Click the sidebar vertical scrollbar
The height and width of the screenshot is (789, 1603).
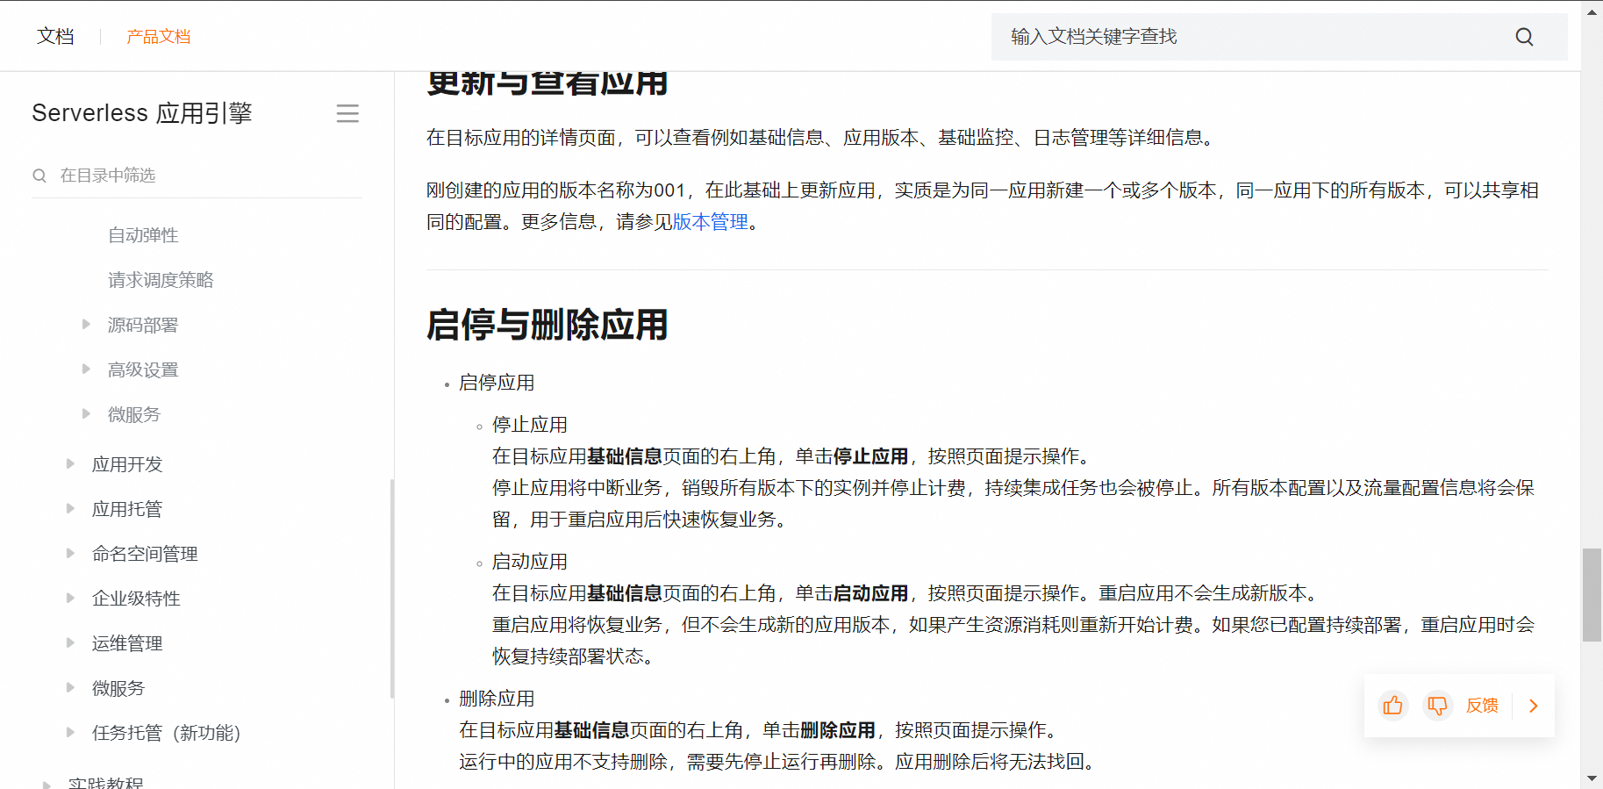[x=392, y=588]
